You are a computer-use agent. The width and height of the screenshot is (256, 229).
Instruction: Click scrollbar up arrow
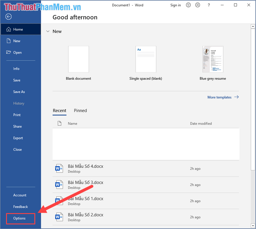coord(253,27)
